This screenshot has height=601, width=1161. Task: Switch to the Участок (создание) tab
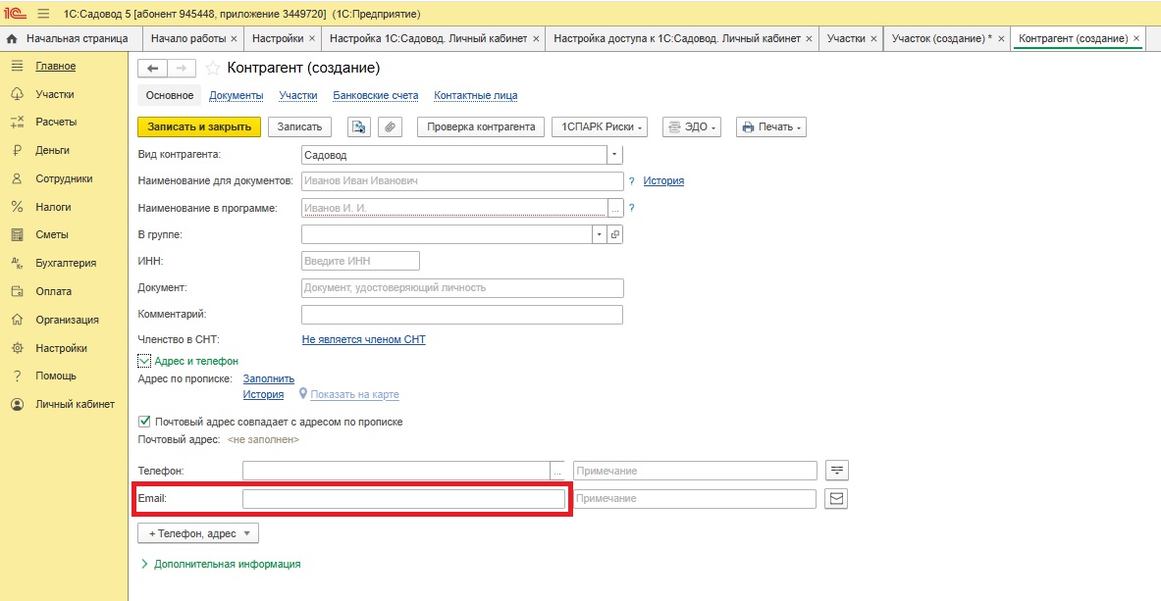[942, 38]
